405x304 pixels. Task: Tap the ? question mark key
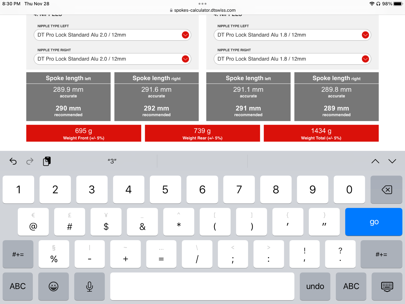tap(340, 254)
